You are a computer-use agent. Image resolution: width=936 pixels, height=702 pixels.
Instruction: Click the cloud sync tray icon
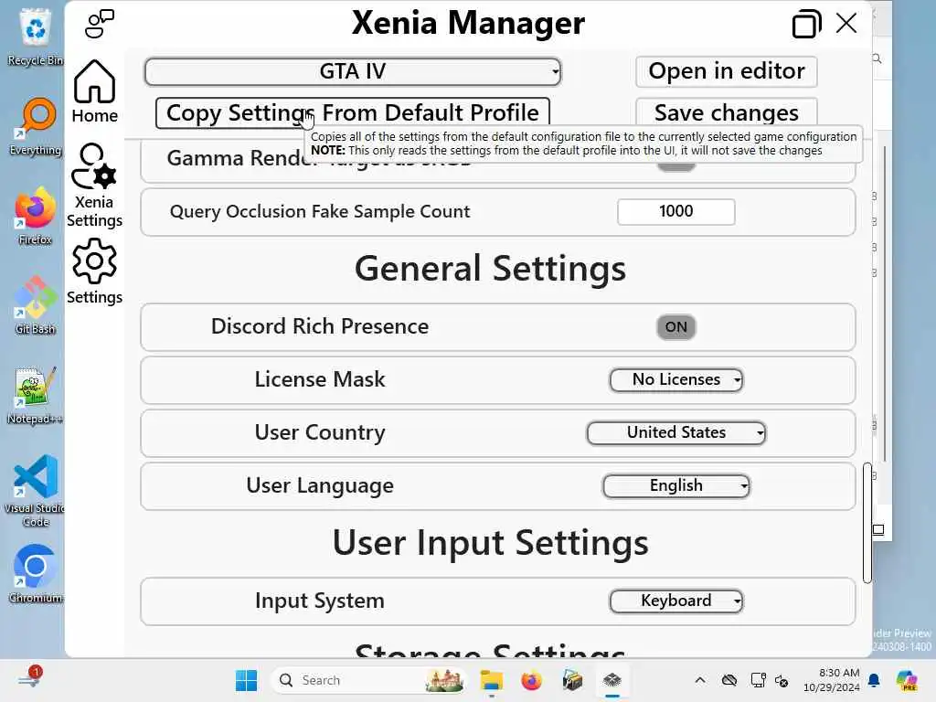tap(729, 680)
